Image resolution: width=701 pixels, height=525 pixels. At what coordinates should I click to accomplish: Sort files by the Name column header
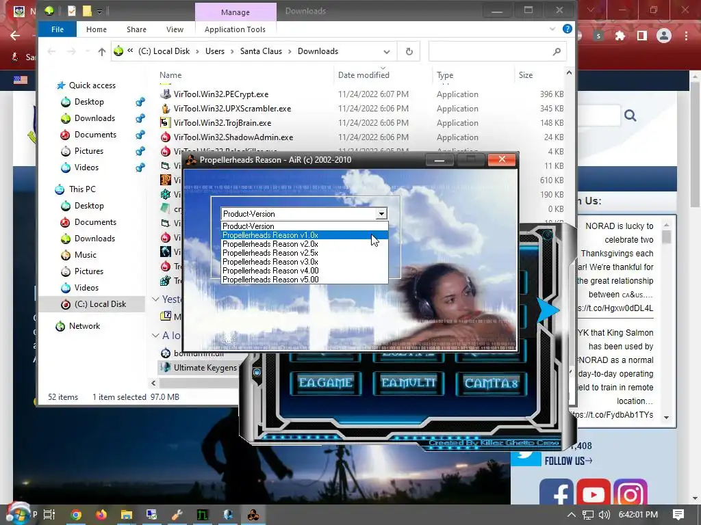170,75
